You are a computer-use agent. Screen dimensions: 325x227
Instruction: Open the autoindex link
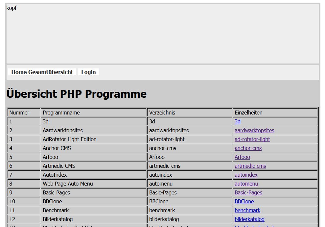245,175
